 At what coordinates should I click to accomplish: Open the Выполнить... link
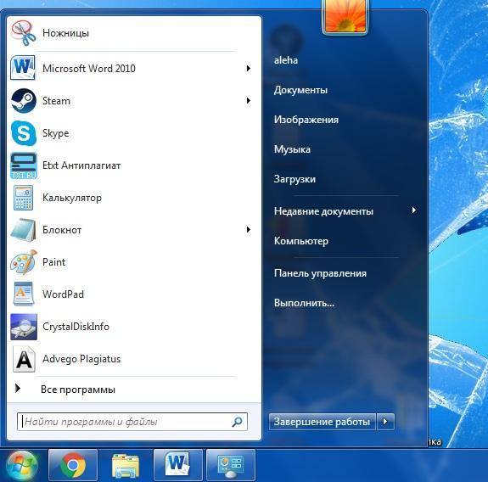[305, 303]
